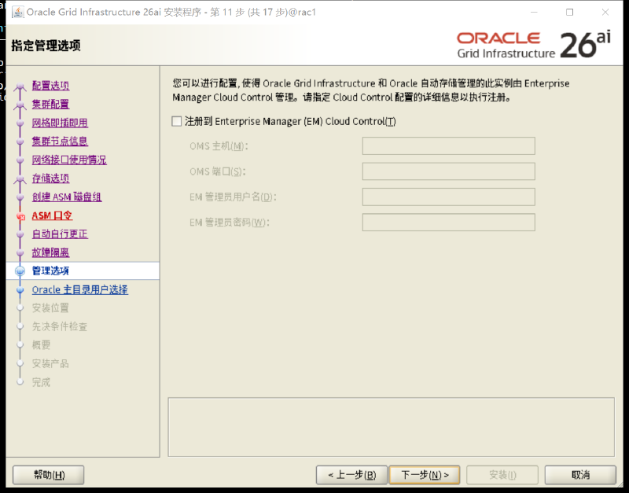Click the Java installer icon in title bar
Viewport: 629px width, 493px height.
click(17, 12)
